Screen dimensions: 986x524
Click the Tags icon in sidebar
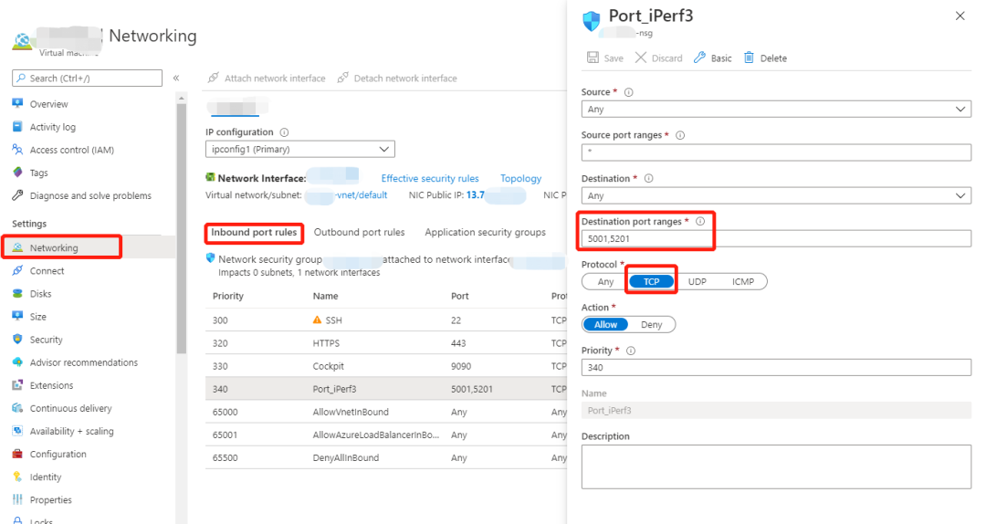(17, 173)
